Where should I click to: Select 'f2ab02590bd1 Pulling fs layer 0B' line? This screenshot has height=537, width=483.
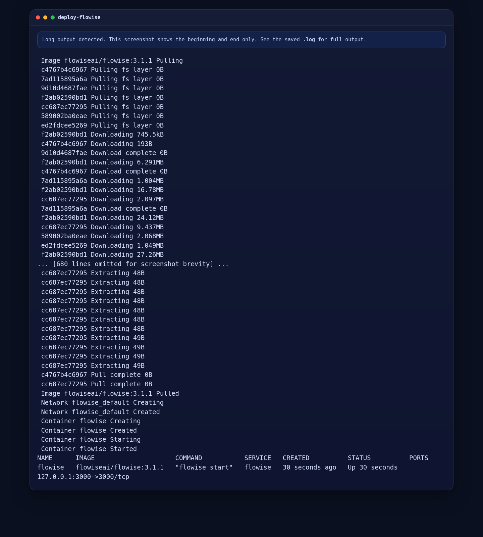pos(102,98)
